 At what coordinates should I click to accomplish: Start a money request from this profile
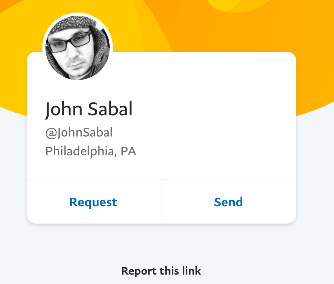click(93, 202)
